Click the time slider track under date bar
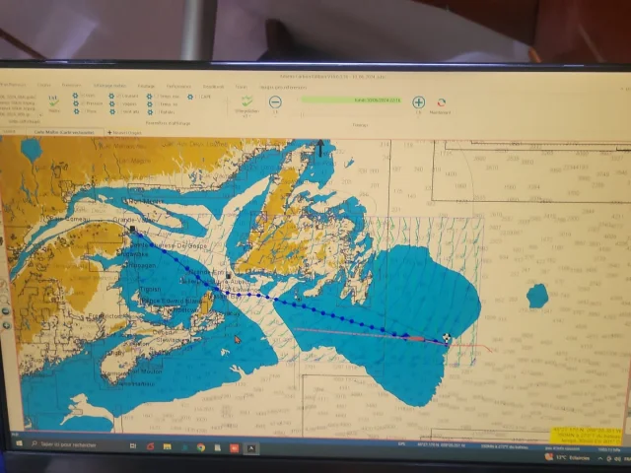The height and width of the screenshot is (473, 631). (x=351, y=114)
